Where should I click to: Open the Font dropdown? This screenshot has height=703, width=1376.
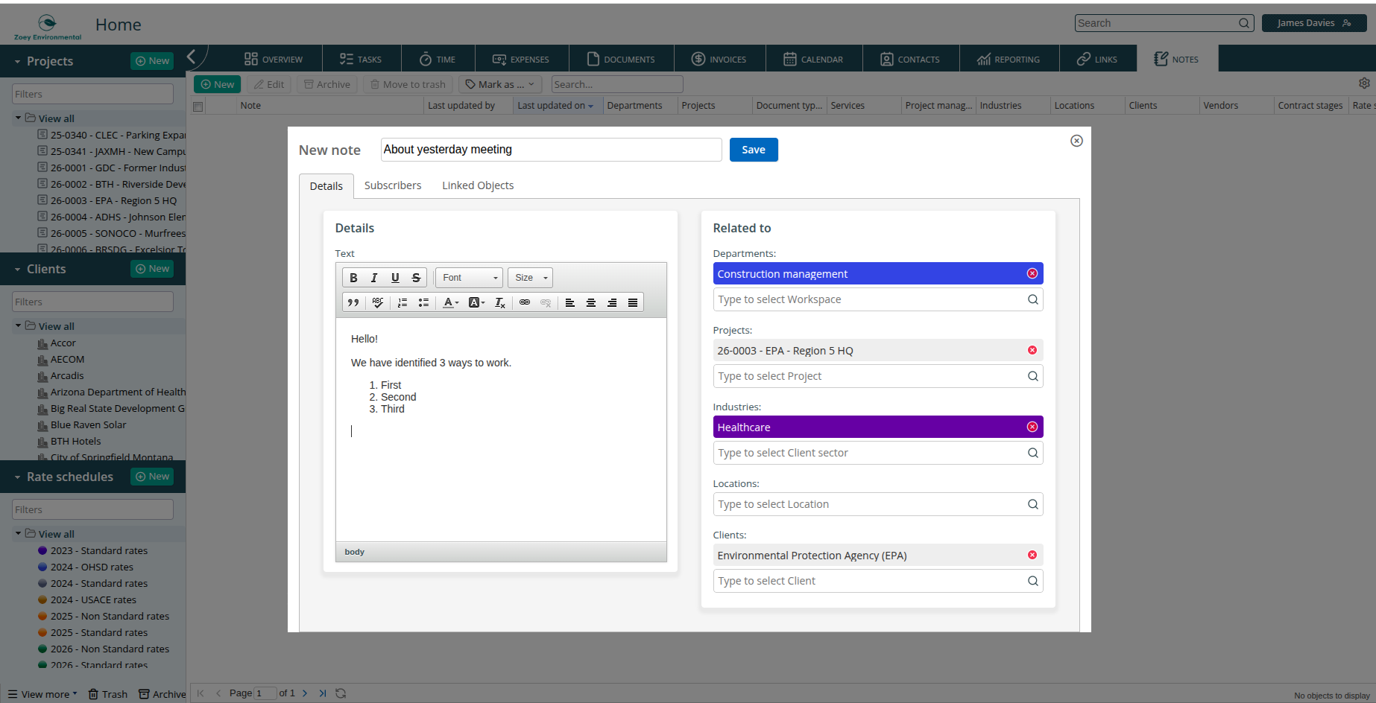470,278
